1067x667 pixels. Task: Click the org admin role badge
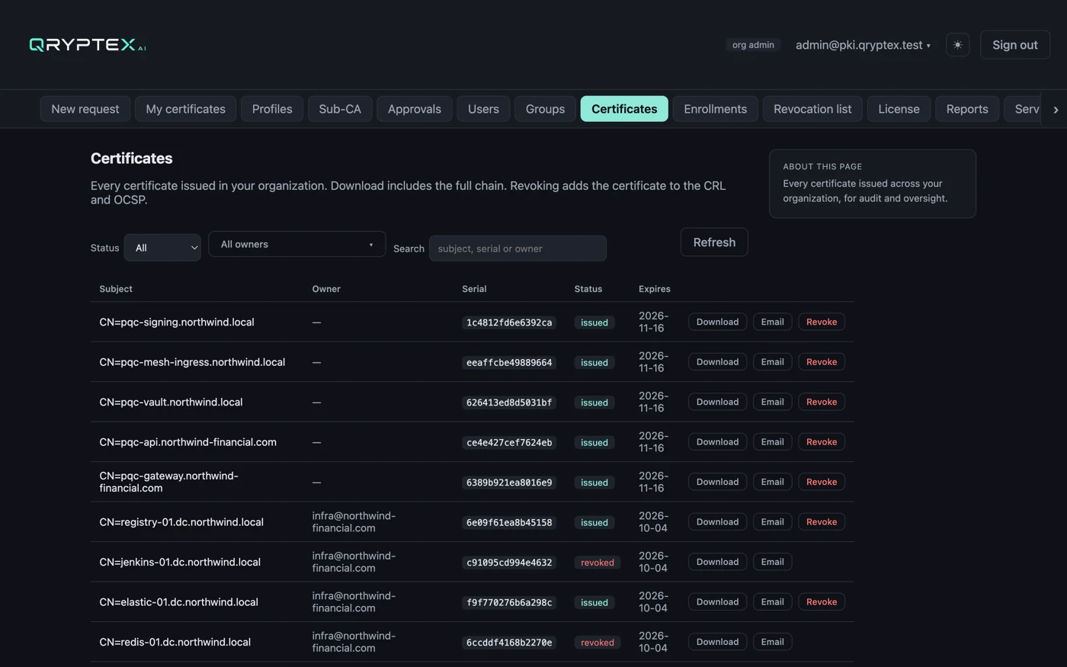pos(753,45)
